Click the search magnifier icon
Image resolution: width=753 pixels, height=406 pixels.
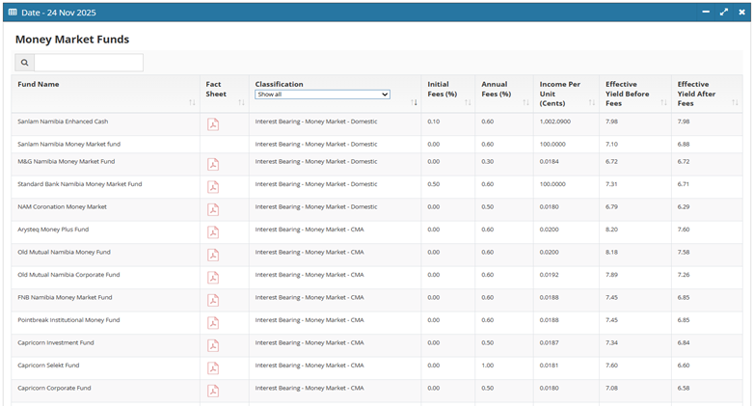pos(24,63)
